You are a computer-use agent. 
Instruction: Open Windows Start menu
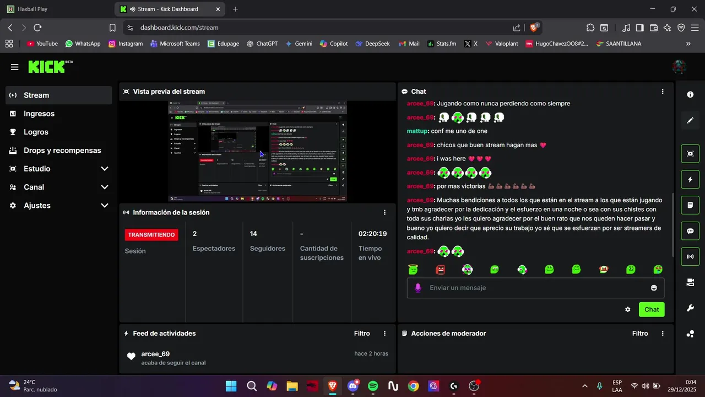(x=231, y=386)
